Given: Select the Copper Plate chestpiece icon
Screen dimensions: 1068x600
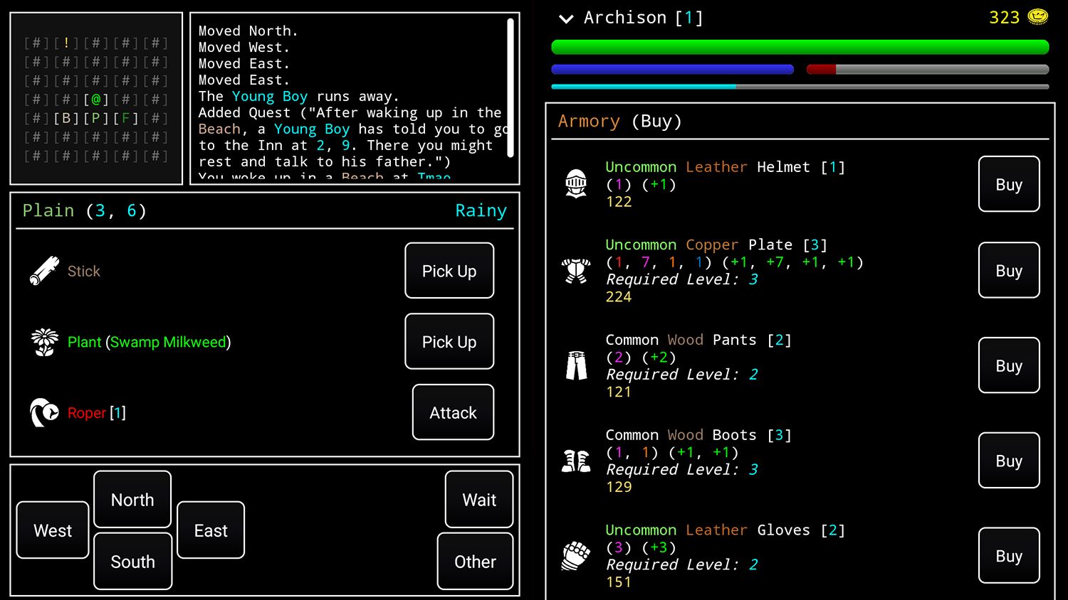Looking at the screenshot, I should (x=575, y=270).
